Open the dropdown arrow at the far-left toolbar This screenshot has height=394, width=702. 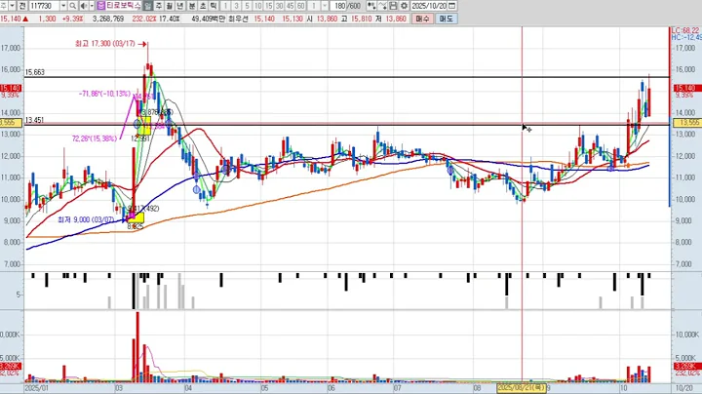point(12,6)
